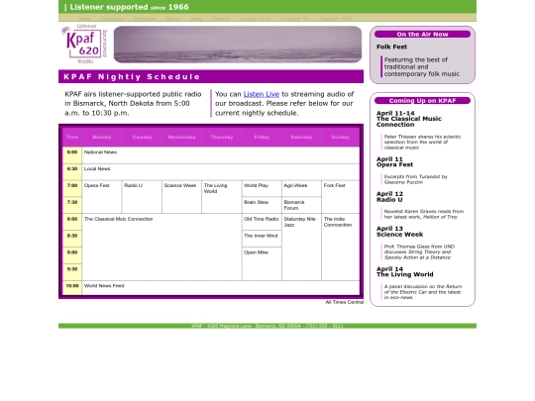Select the 7:30 time cell
The width and height of the screenshot is (535, 401).
(x=72, y=205)
